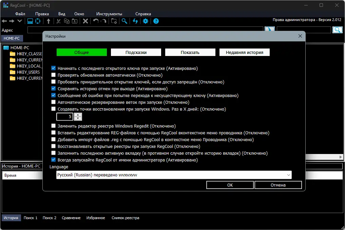Click the Forward arrow in toolbar

pyautogui.click(x=12, y=21)
